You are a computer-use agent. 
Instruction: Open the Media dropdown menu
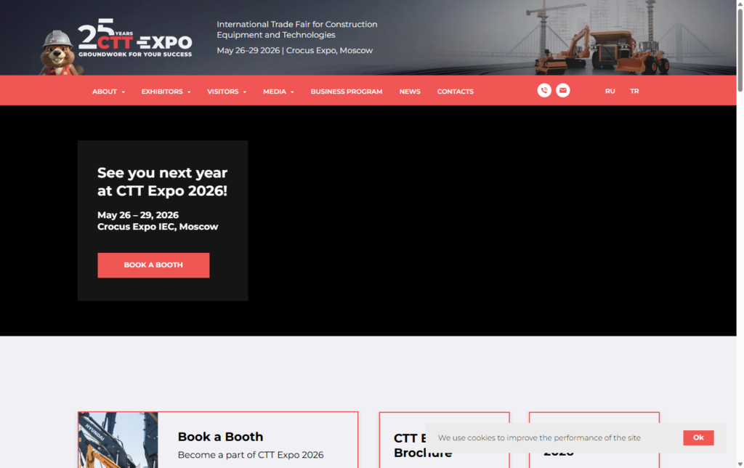pyautogui.click(x=278, y=92)
